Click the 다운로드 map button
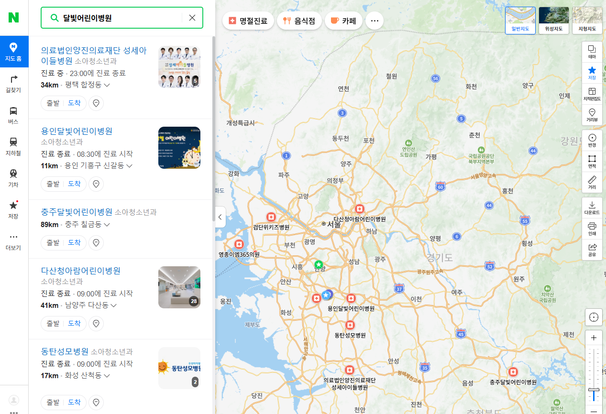The width and height of the screenshot is (606, 414). tap(592, 208)
